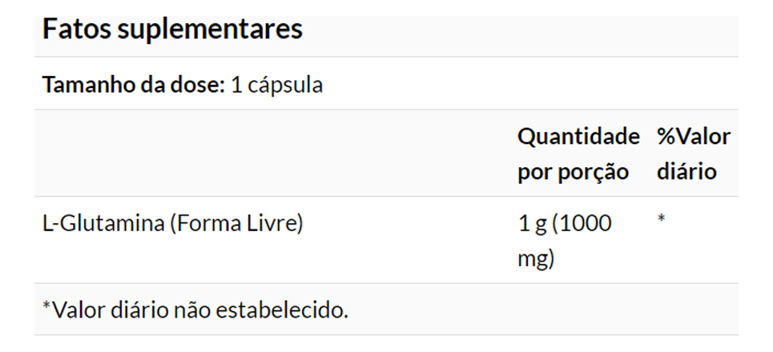Click the word "diário" in the column header
Viewport: 773px width, 352px height.
tap(686, 172)
